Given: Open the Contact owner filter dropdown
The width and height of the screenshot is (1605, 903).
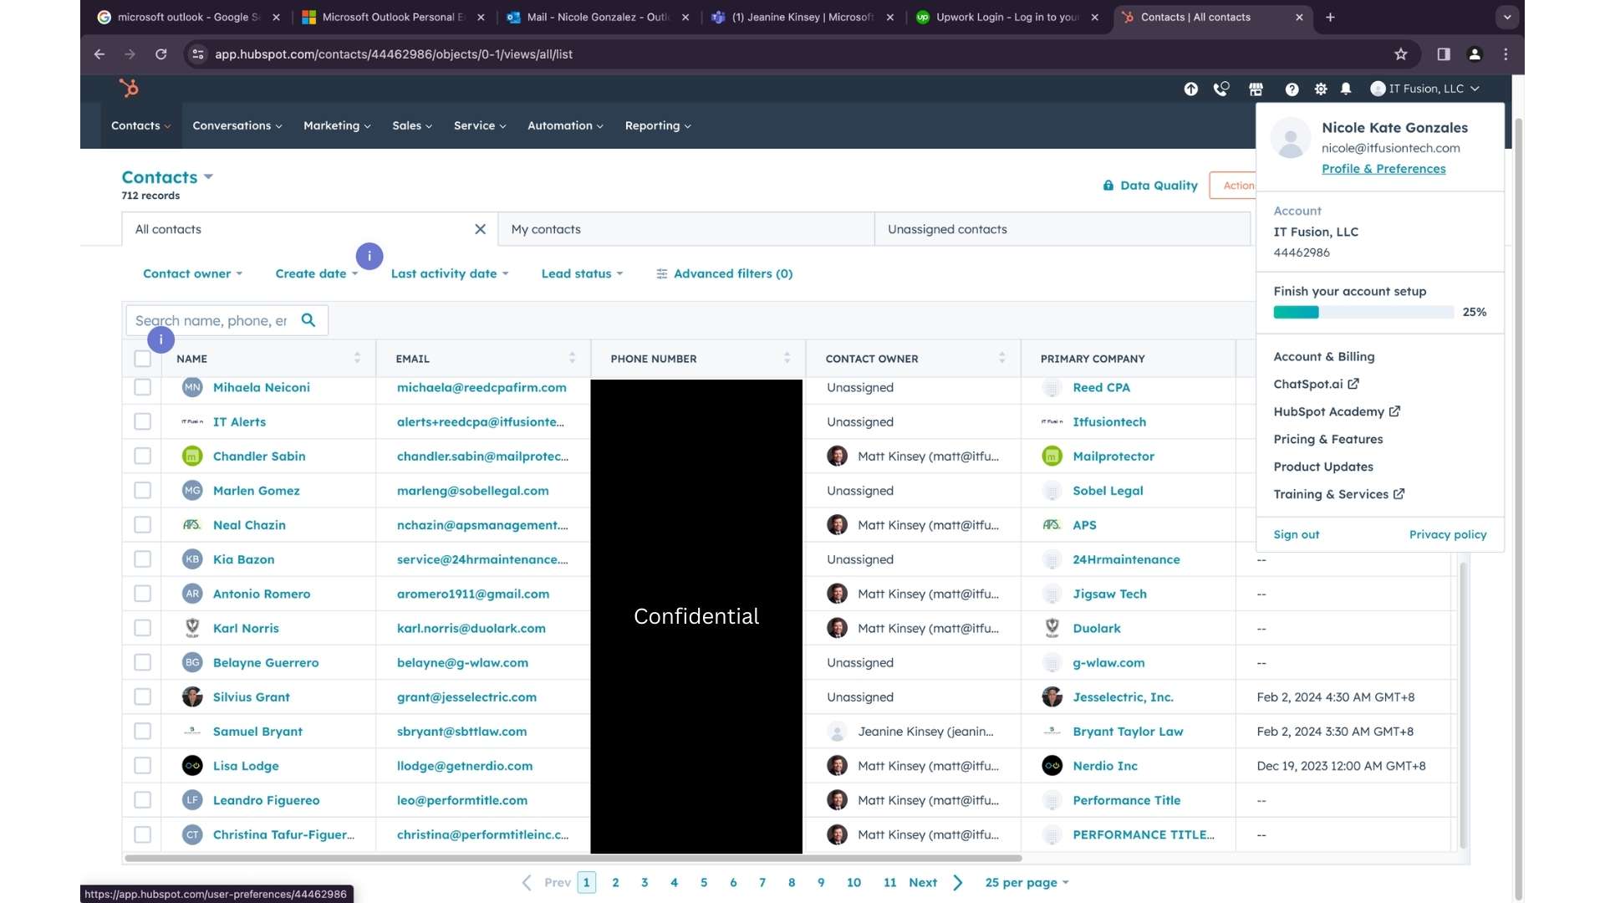Looking at the screenshot, I should pos(192,273).
